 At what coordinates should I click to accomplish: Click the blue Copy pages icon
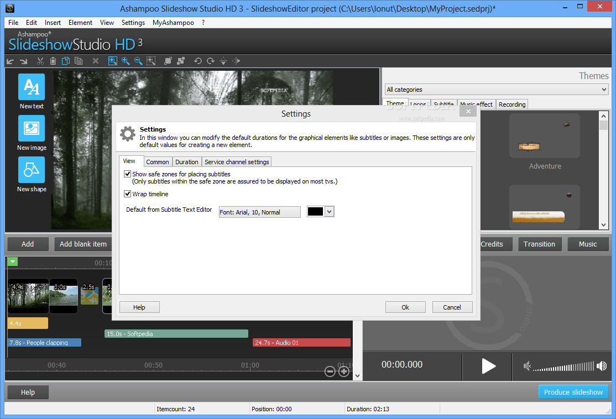(66, 61)
